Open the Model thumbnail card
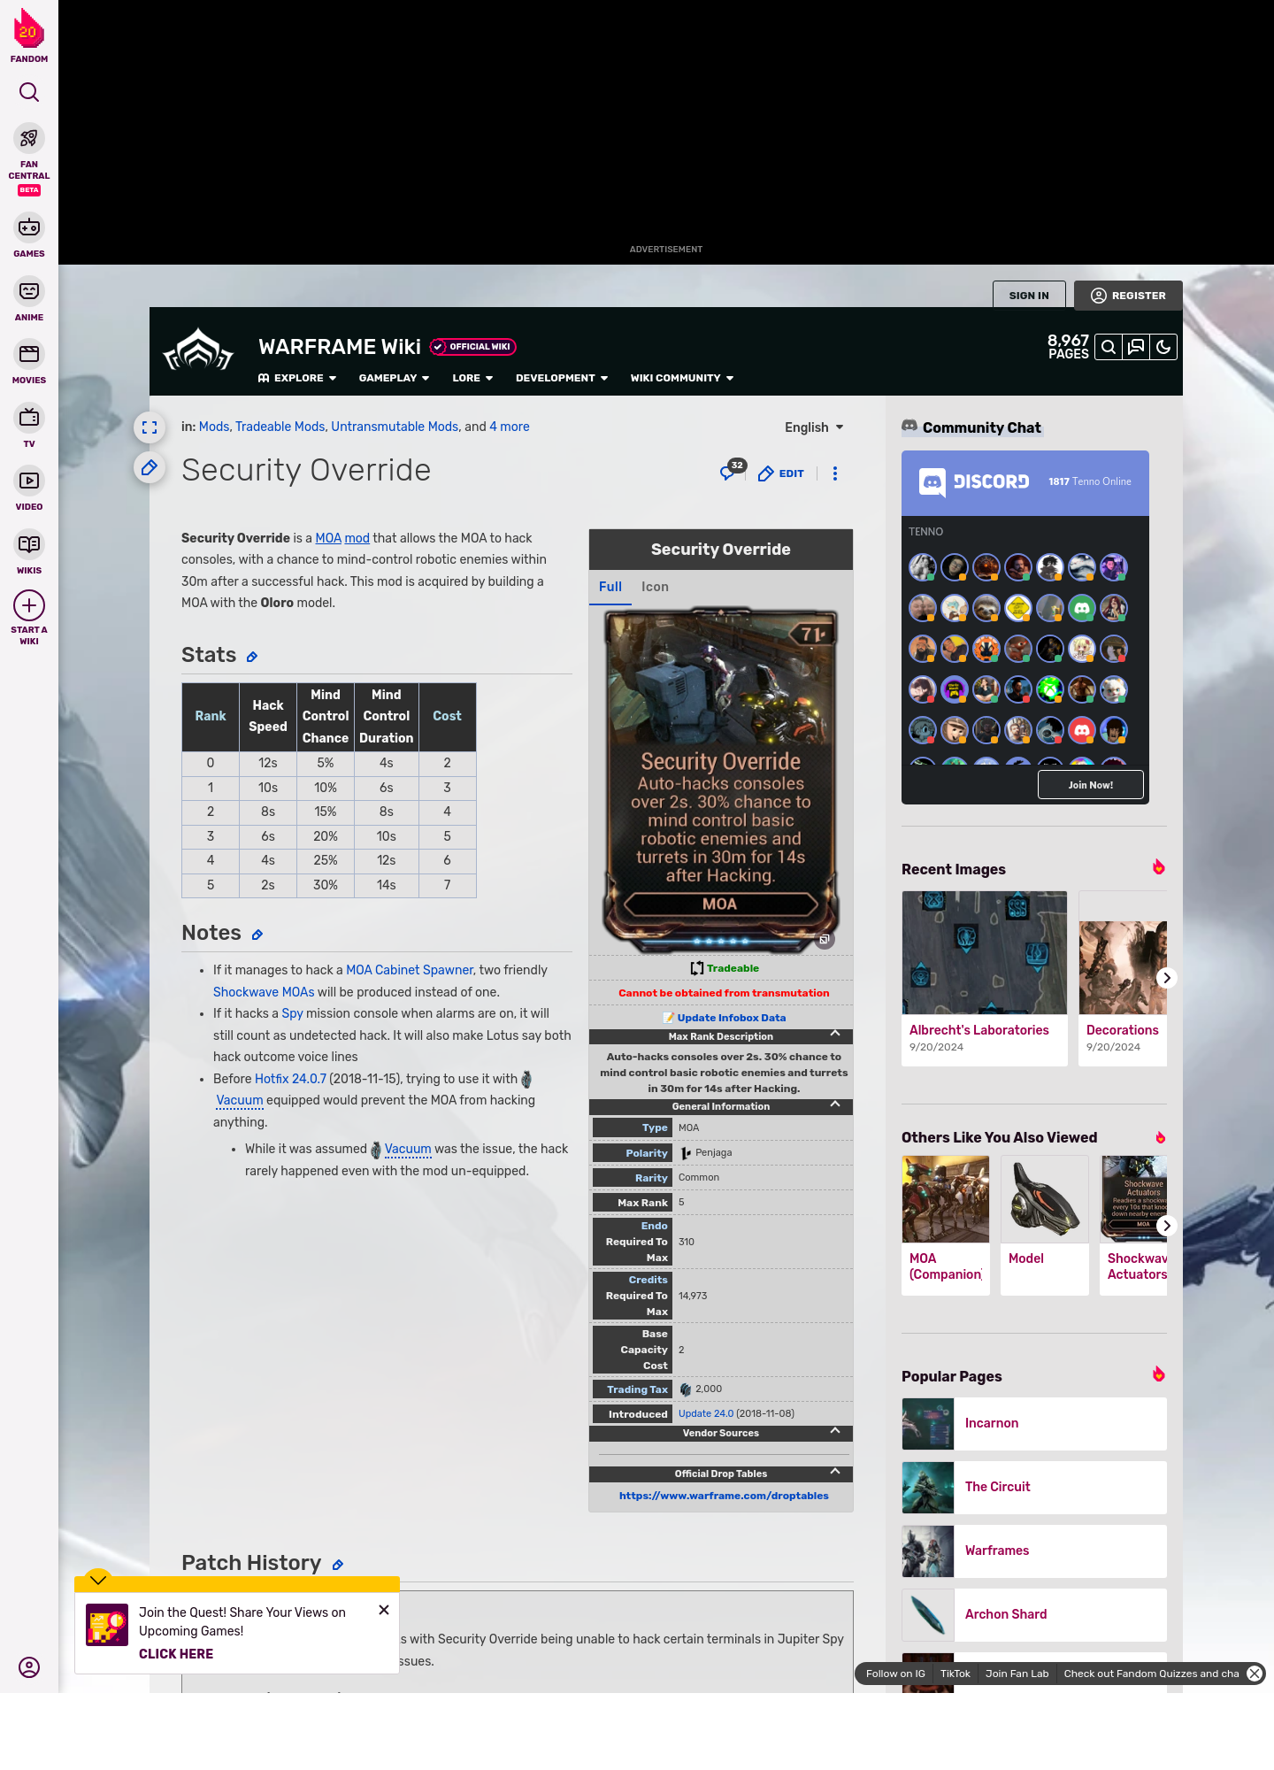 [x=1045, y=1225]
